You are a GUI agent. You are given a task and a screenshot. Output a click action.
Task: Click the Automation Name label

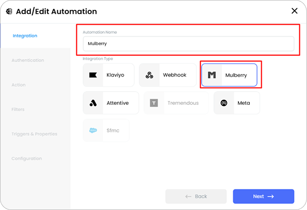pos(100,32)
